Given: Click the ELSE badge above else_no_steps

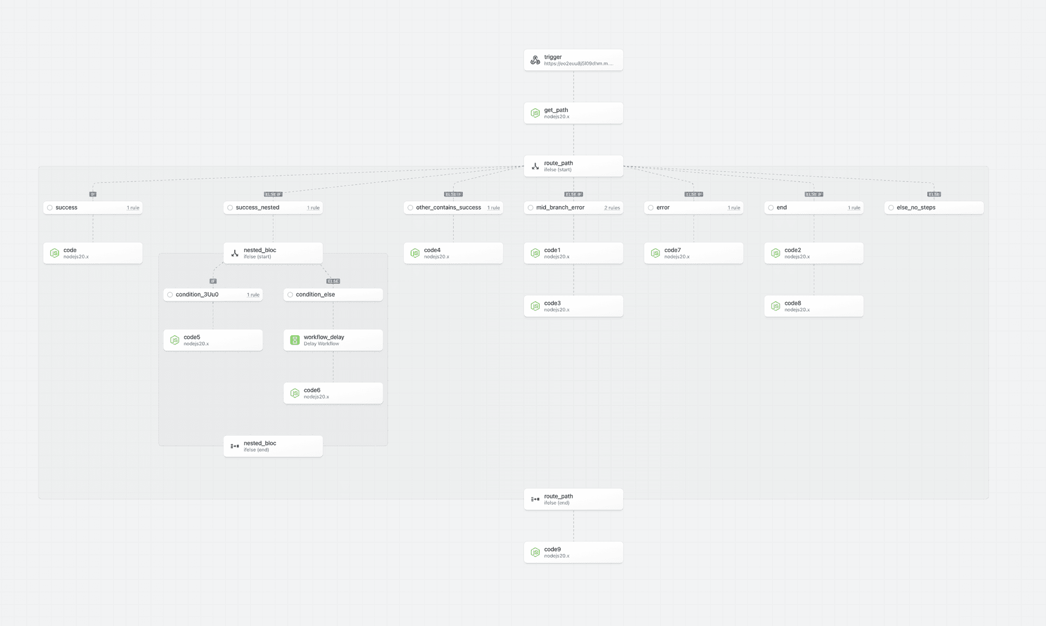Looking at the screenshot, I should (x=934, y=194).
